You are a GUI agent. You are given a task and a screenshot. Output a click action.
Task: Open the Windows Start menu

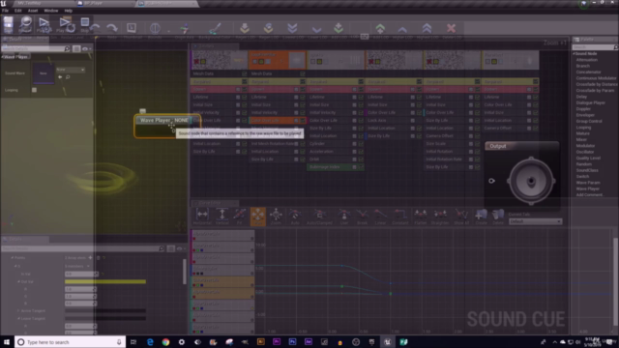(x=7, y=342)
